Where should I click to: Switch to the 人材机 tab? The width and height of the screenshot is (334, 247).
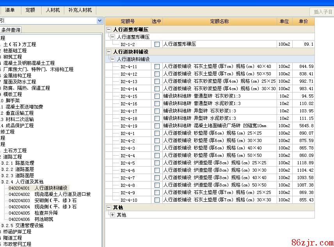click(53, 10)
